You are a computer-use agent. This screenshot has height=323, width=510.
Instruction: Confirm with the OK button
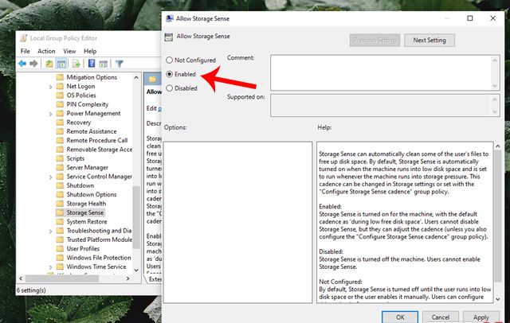click(x=400, y=317)
